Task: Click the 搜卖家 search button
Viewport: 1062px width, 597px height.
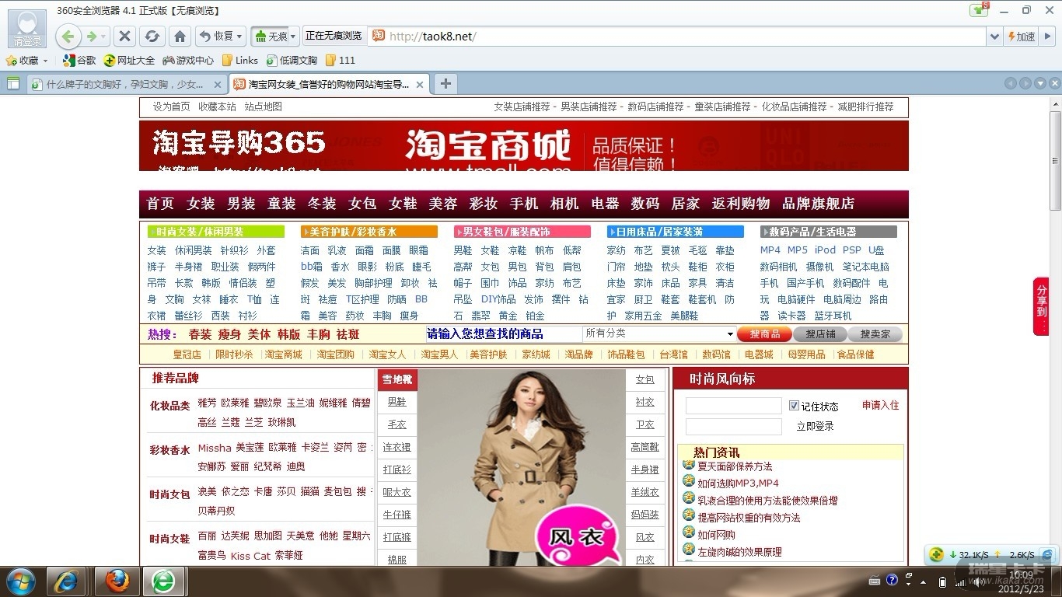Action: [x=875, y=334]
